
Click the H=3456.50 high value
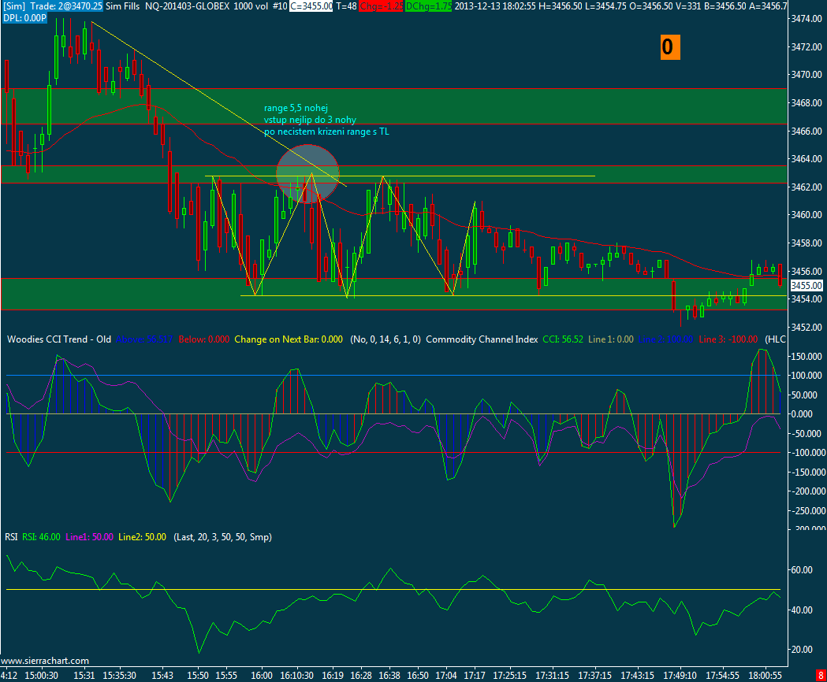[560, 6]
